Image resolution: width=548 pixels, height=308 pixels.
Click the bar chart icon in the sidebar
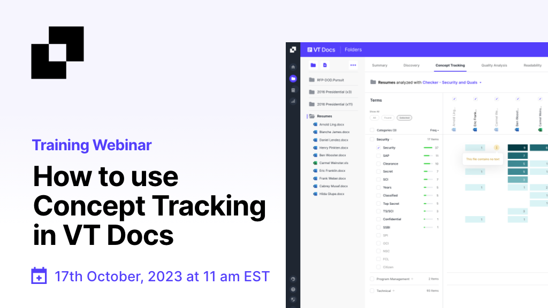tap(293, 101)
